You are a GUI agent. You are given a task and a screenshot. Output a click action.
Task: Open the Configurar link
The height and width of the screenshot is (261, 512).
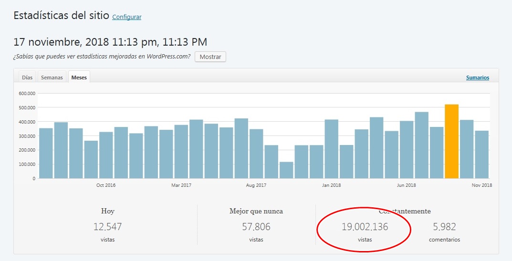(126, 17)
